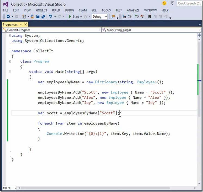
Task: Click the Console class name in code
Action: pyautogui.click(x=54, y=134)
